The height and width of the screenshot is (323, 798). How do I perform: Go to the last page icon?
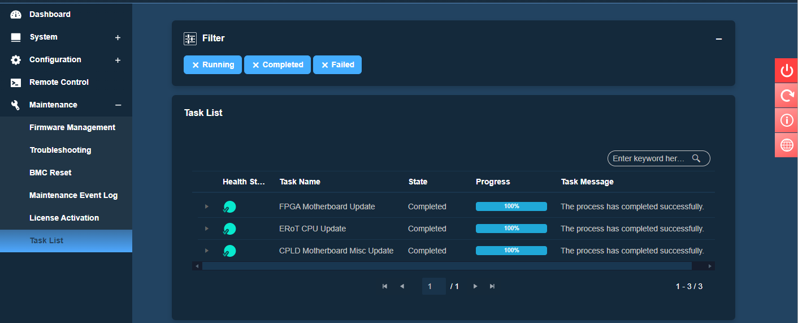point(492,286)
